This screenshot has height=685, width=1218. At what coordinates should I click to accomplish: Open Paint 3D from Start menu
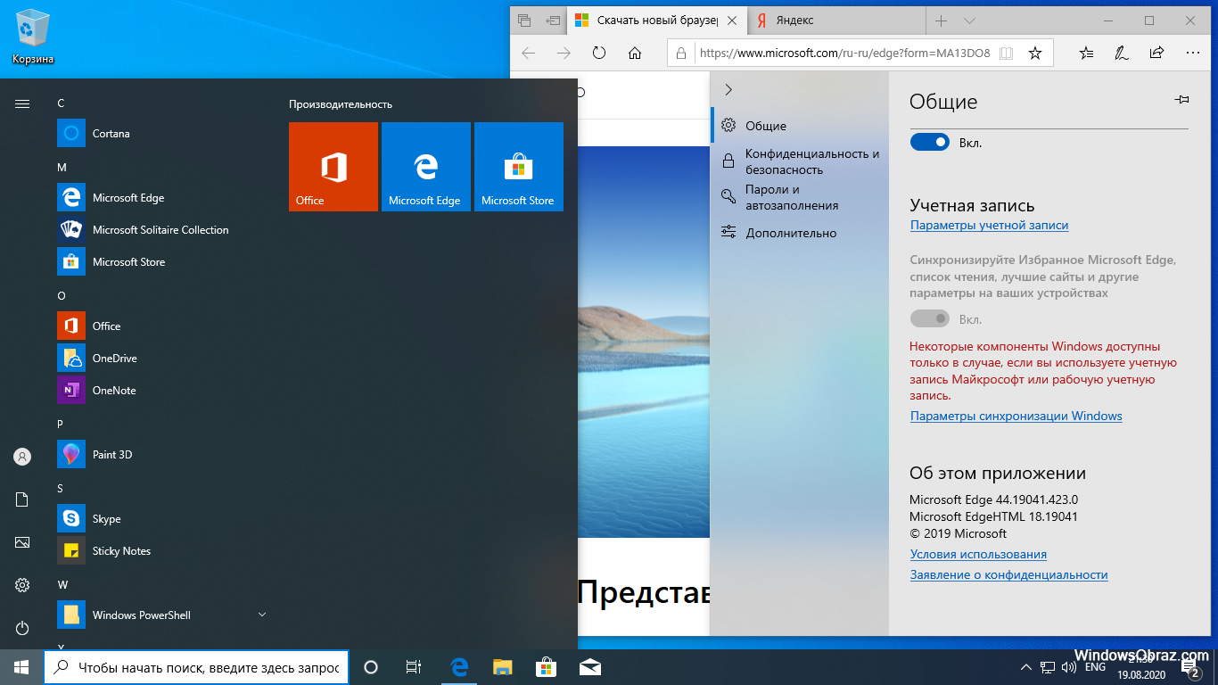(x=112, y=455)
